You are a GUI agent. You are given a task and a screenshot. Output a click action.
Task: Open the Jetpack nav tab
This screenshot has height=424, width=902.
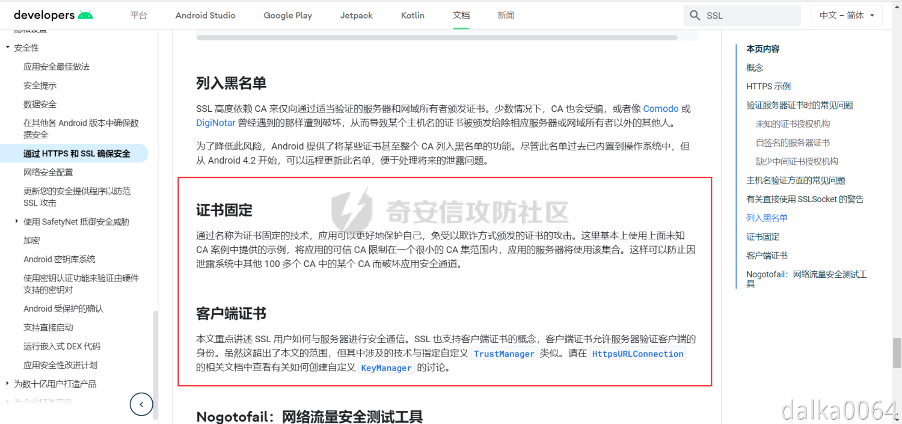tap(357, 16)
